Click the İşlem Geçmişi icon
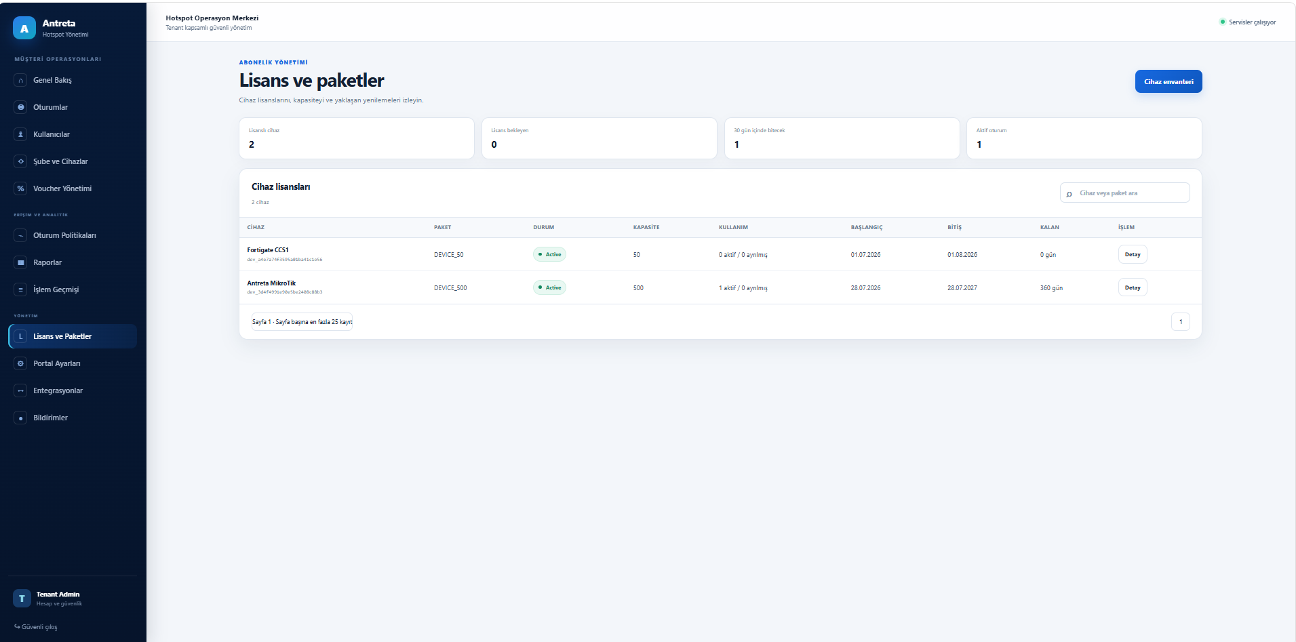 tap(21, 289)
